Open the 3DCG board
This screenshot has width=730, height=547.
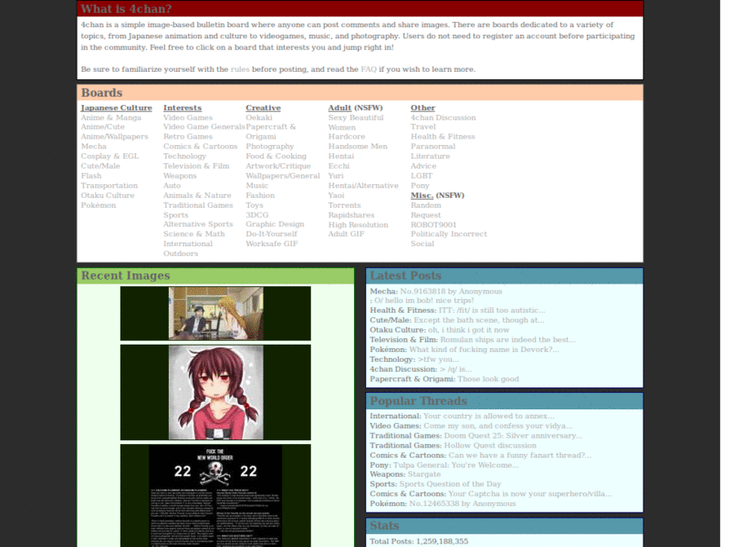pyautogui.click(x=257, y=215)
